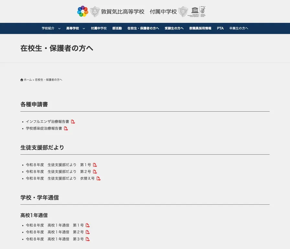
Task: Click the home icon in breadcrumb
Action: pyautogui.click(x=22, y=80)
